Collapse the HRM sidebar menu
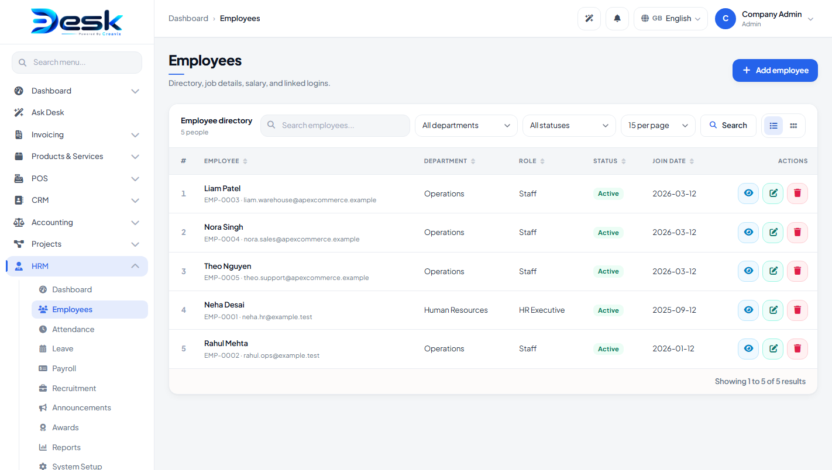This screenshot has width=832, height=470. click(x=135, y=266)
